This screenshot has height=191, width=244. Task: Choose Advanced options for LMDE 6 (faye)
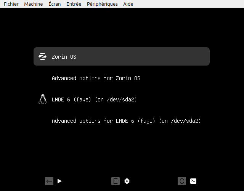pos(126,121)
